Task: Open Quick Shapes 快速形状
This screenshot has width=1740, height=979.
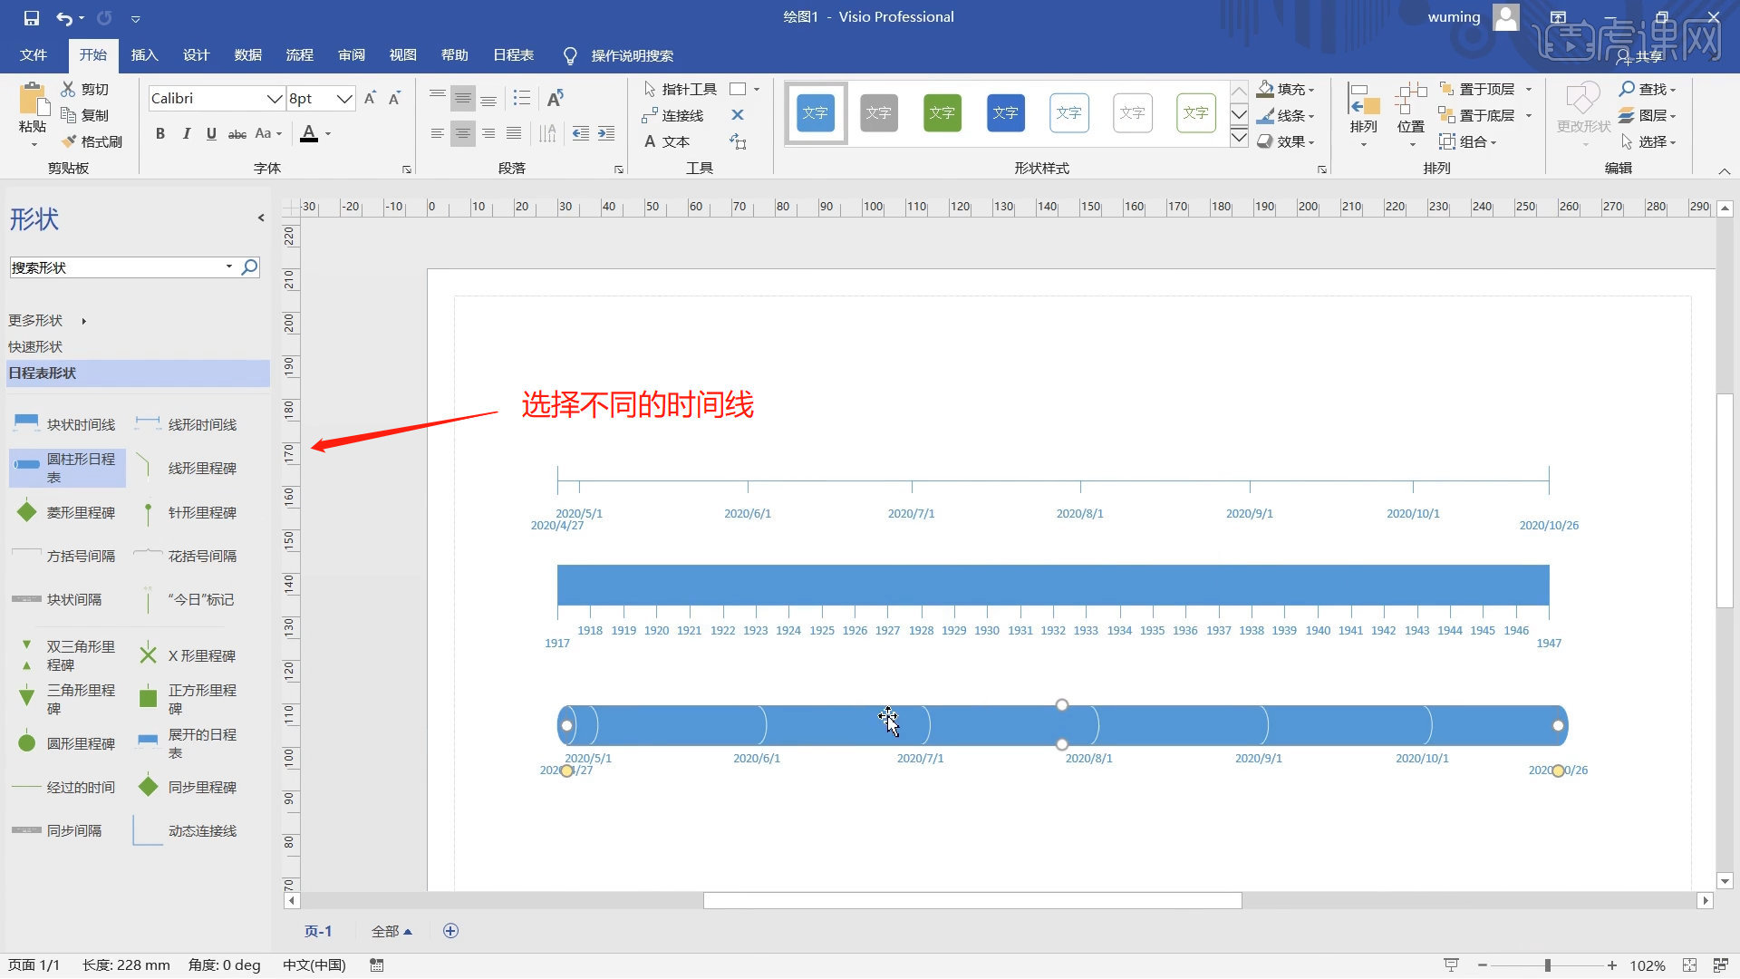Action: tap(35, 346)
